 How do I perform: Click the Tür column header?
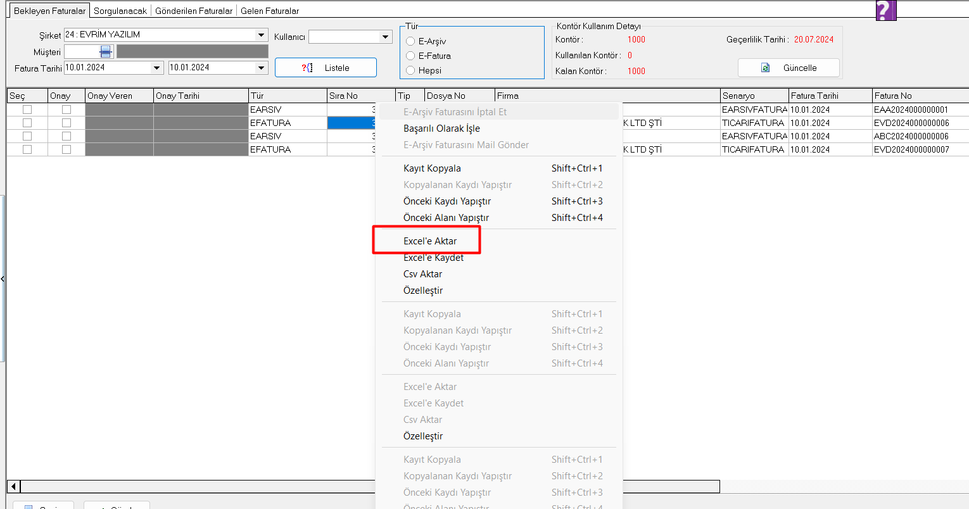(x=288, y=96)
